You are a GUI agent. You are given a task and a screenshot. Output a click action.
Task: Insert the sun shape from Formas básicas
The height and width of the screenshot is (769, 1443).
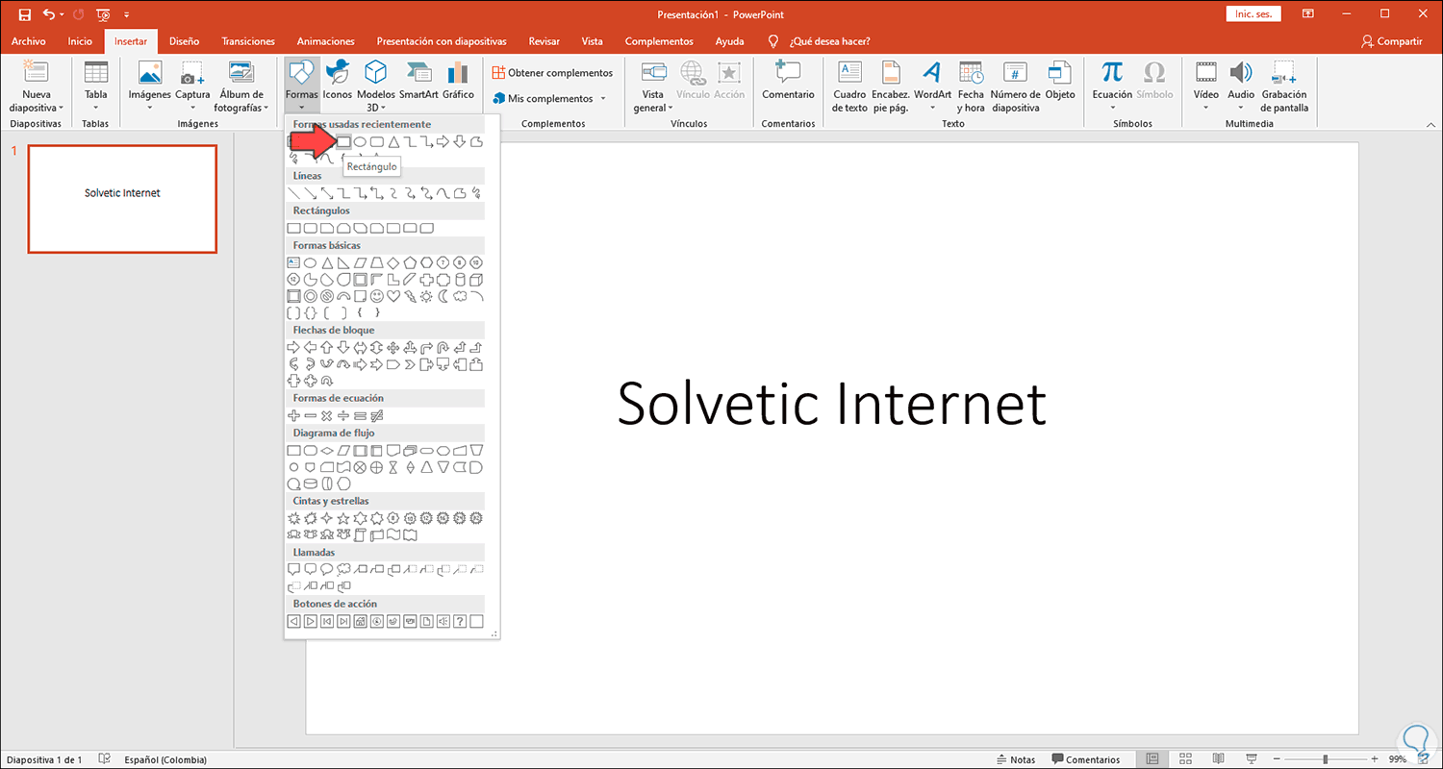coord(426,296)
